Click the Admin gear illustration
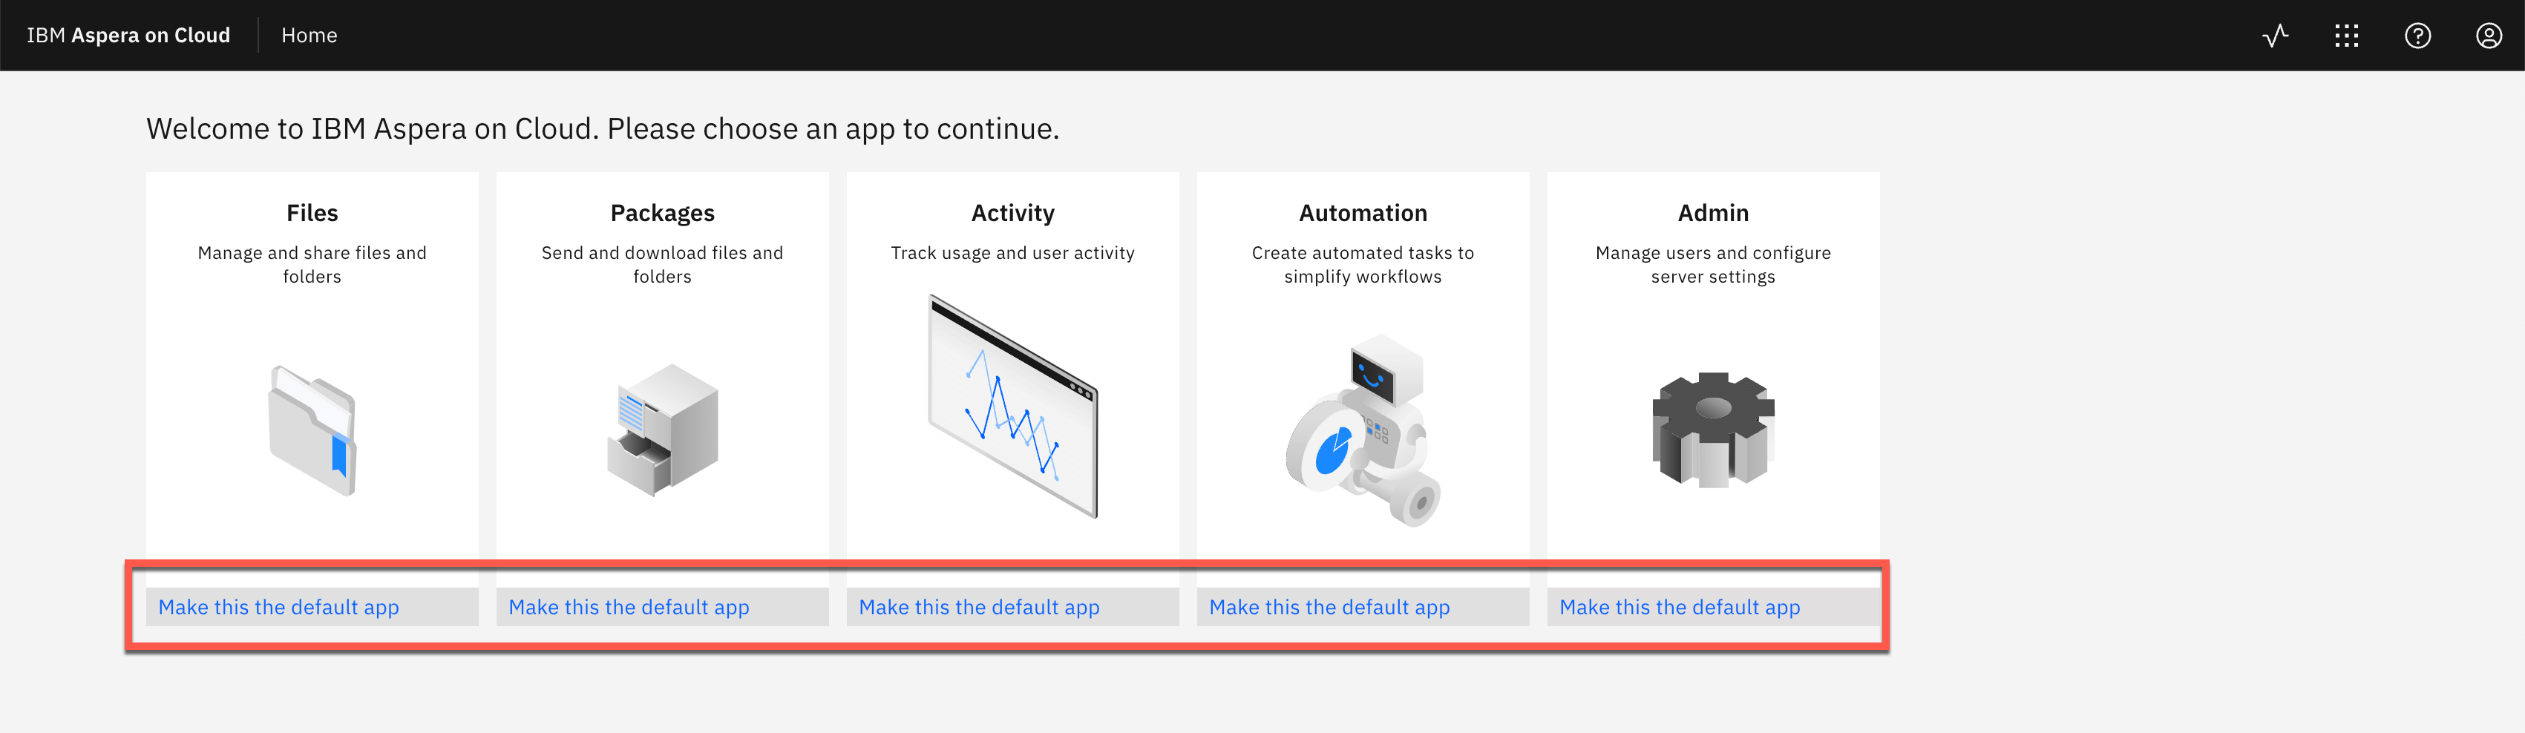This screenshot has width=2525, height=733. point(1712,430)
